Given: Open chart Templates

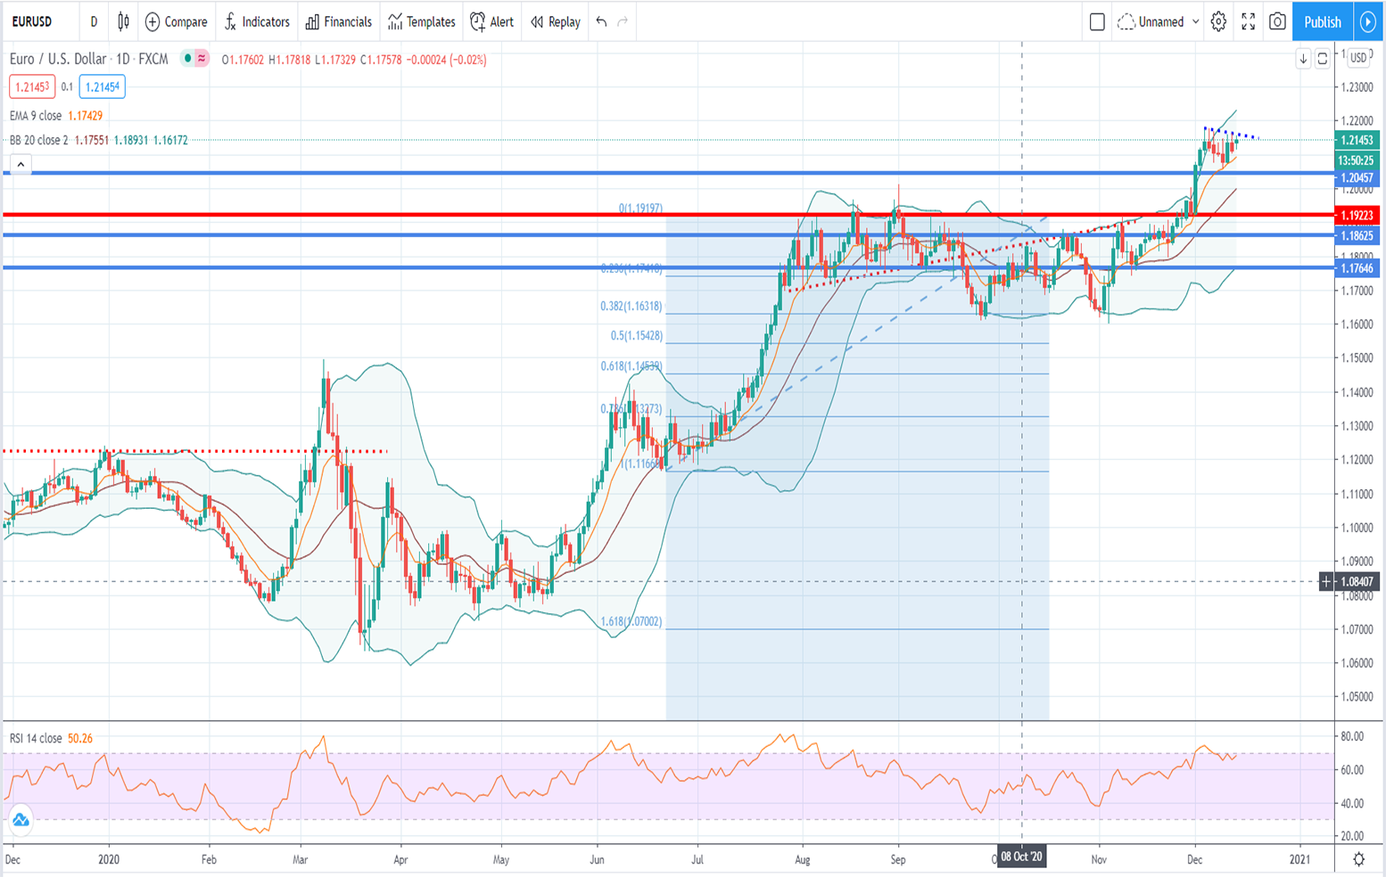Looking at the screenshot, I should pyautogui.click(x=420, y=21).
